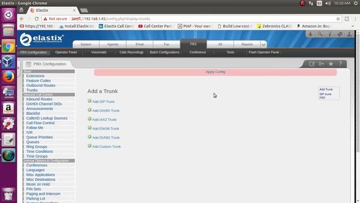360x203 pixels.
Task: Open Calls Recordings submenu
Action: pyautogui.click(x=131, y=52)
